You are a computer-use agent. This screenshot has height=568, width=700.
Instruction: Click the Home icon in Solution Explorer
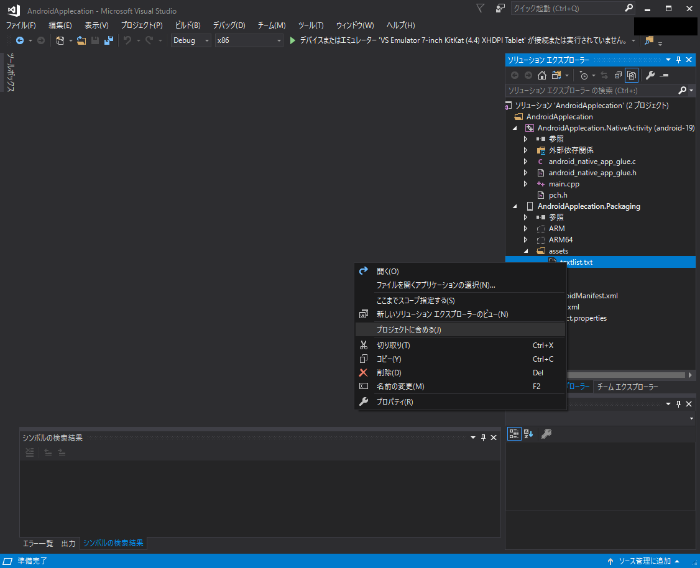click(x=541, y=75)
